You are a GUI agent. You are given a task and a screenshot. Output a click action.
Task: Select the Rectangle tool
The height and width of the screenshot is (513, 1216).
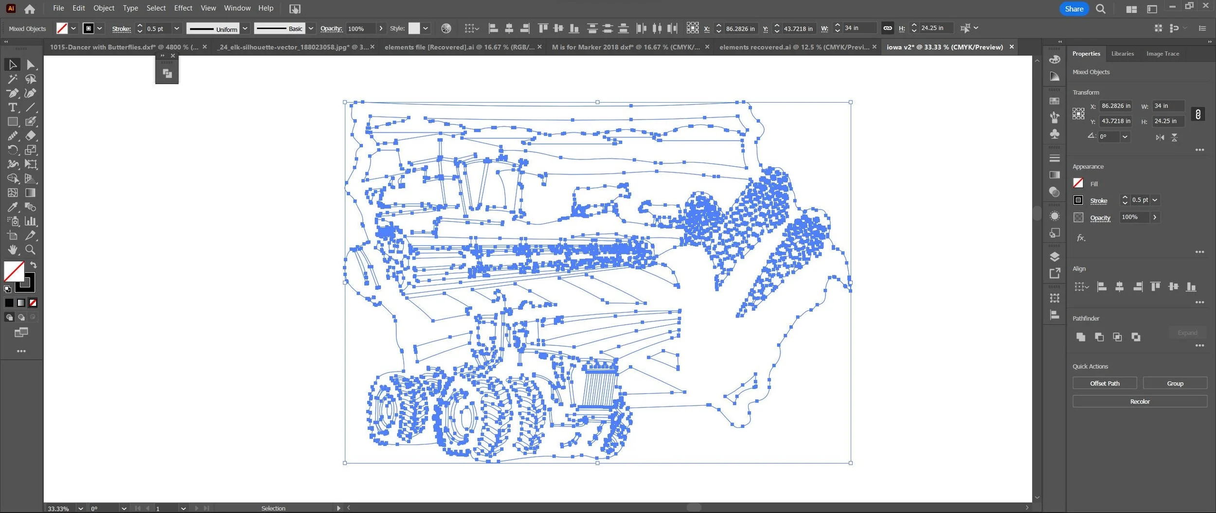(x=13, y=122)
